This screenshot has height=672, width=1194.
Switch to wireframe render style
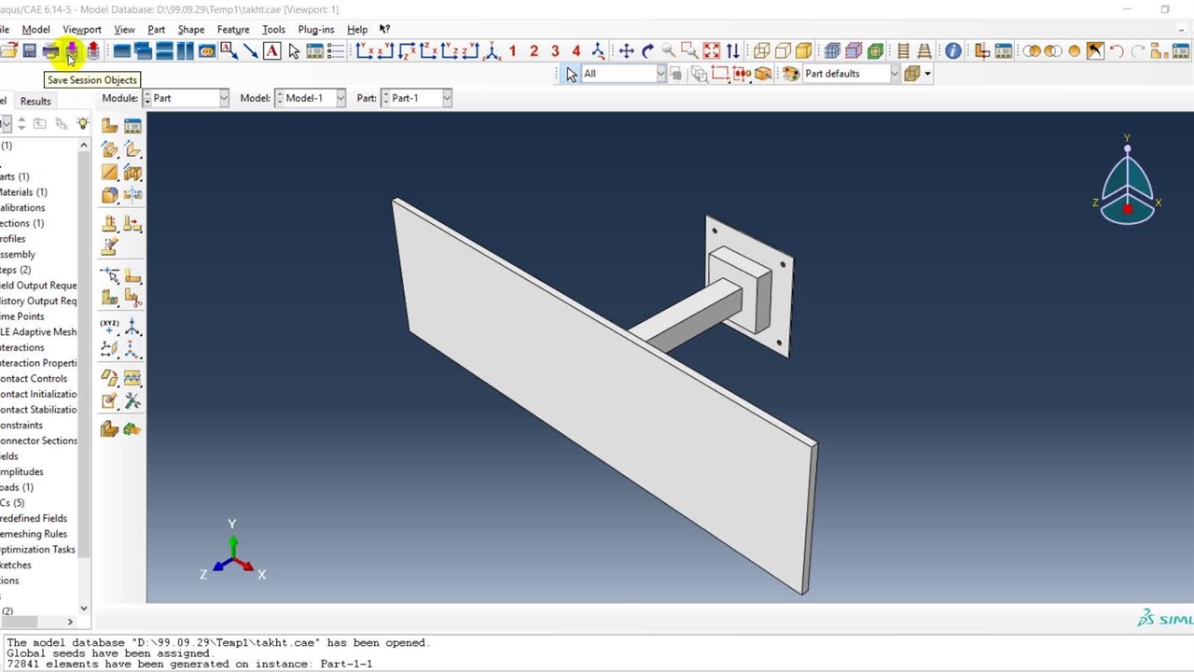pos(761,51)
